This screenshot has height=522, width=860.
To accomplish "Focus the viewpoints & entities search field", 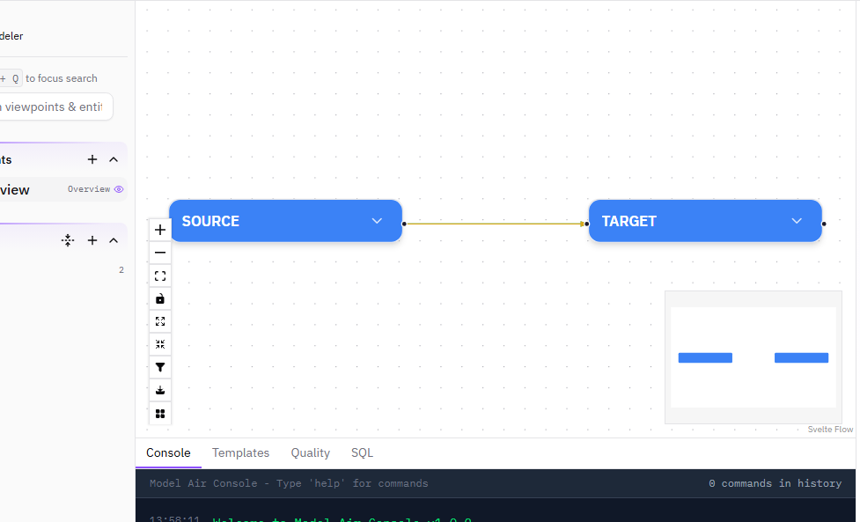I will [56, 107].
